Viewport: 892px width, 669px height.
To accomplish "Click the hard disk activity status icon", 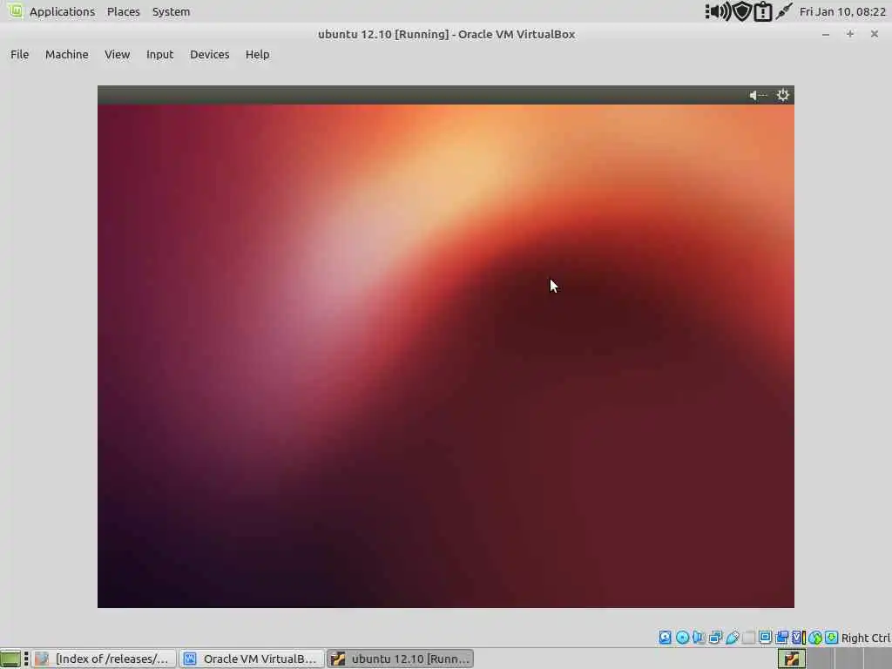I will click(665, 638).
